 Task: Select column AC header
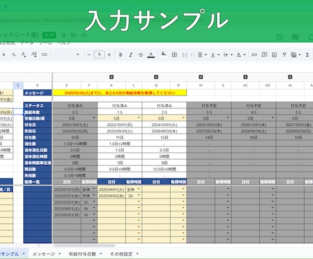246,85
